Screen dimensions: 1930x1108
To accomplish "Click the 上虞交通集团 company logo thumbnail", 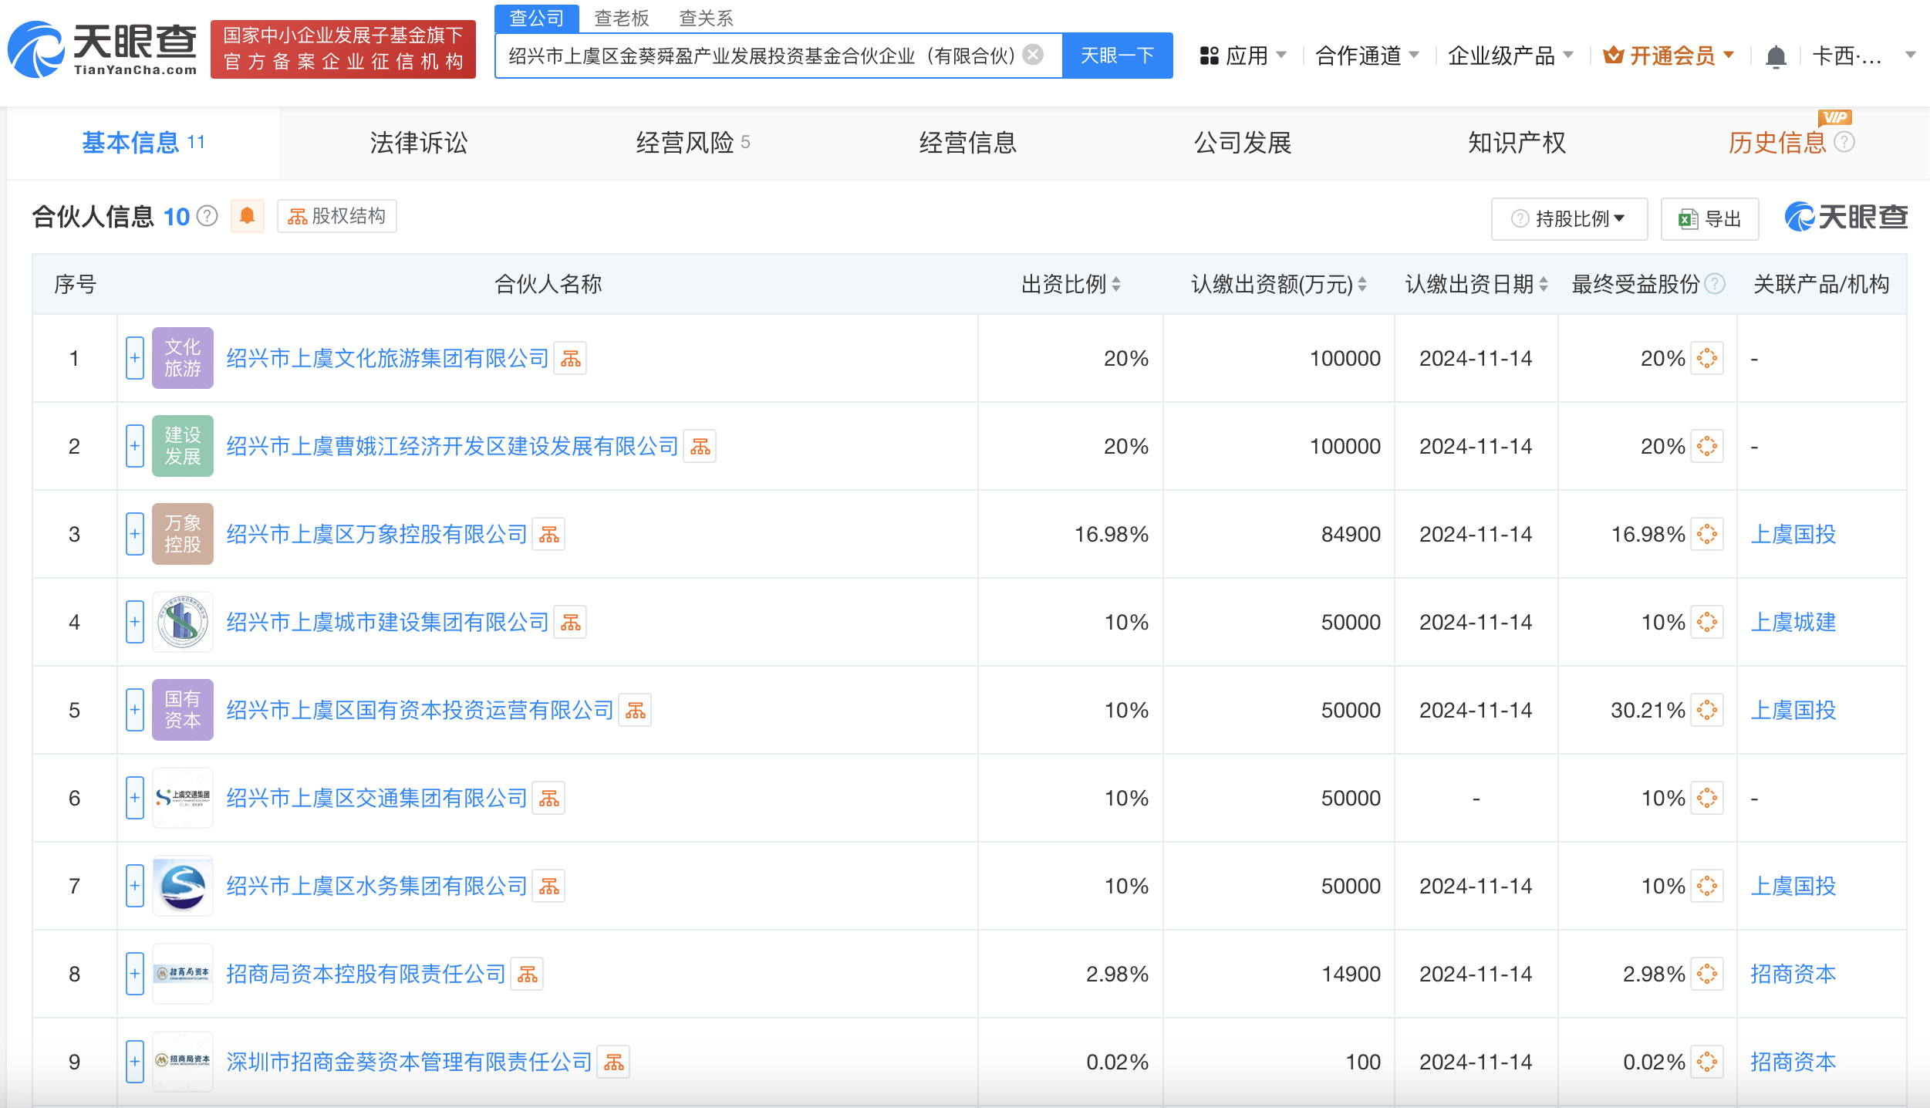I will [x=182, y=798].
